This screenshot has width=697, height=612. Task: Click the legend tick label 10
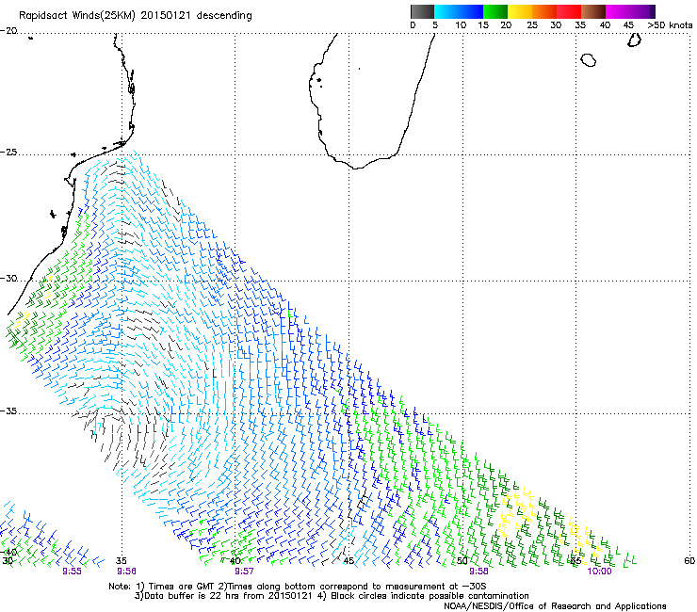pyautogui.click(x=461, y=24)
